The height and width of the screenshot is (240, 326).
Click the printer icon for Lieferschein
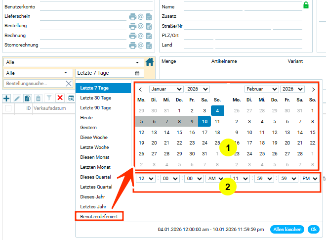pos(132,16)
